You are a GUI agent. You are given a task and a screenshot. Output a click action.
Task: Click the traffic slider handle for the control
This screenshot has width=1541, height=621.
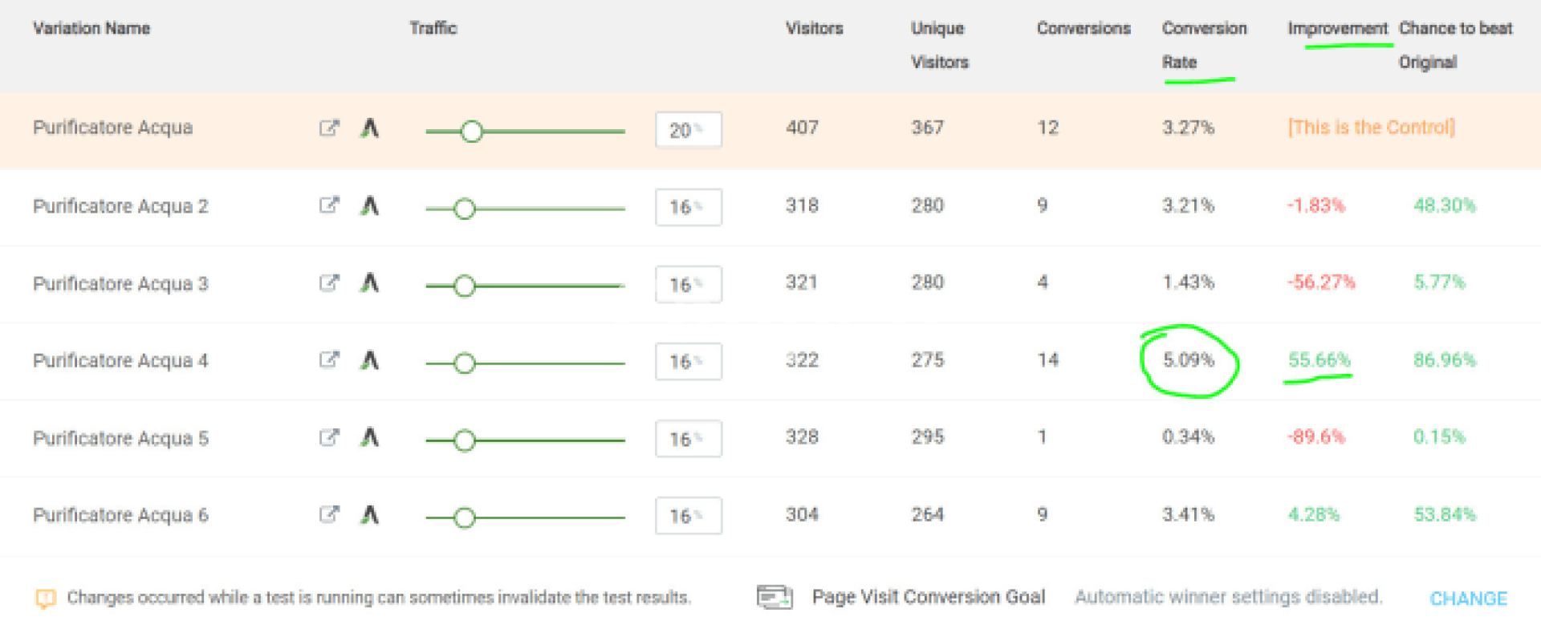tap(472, 132)
